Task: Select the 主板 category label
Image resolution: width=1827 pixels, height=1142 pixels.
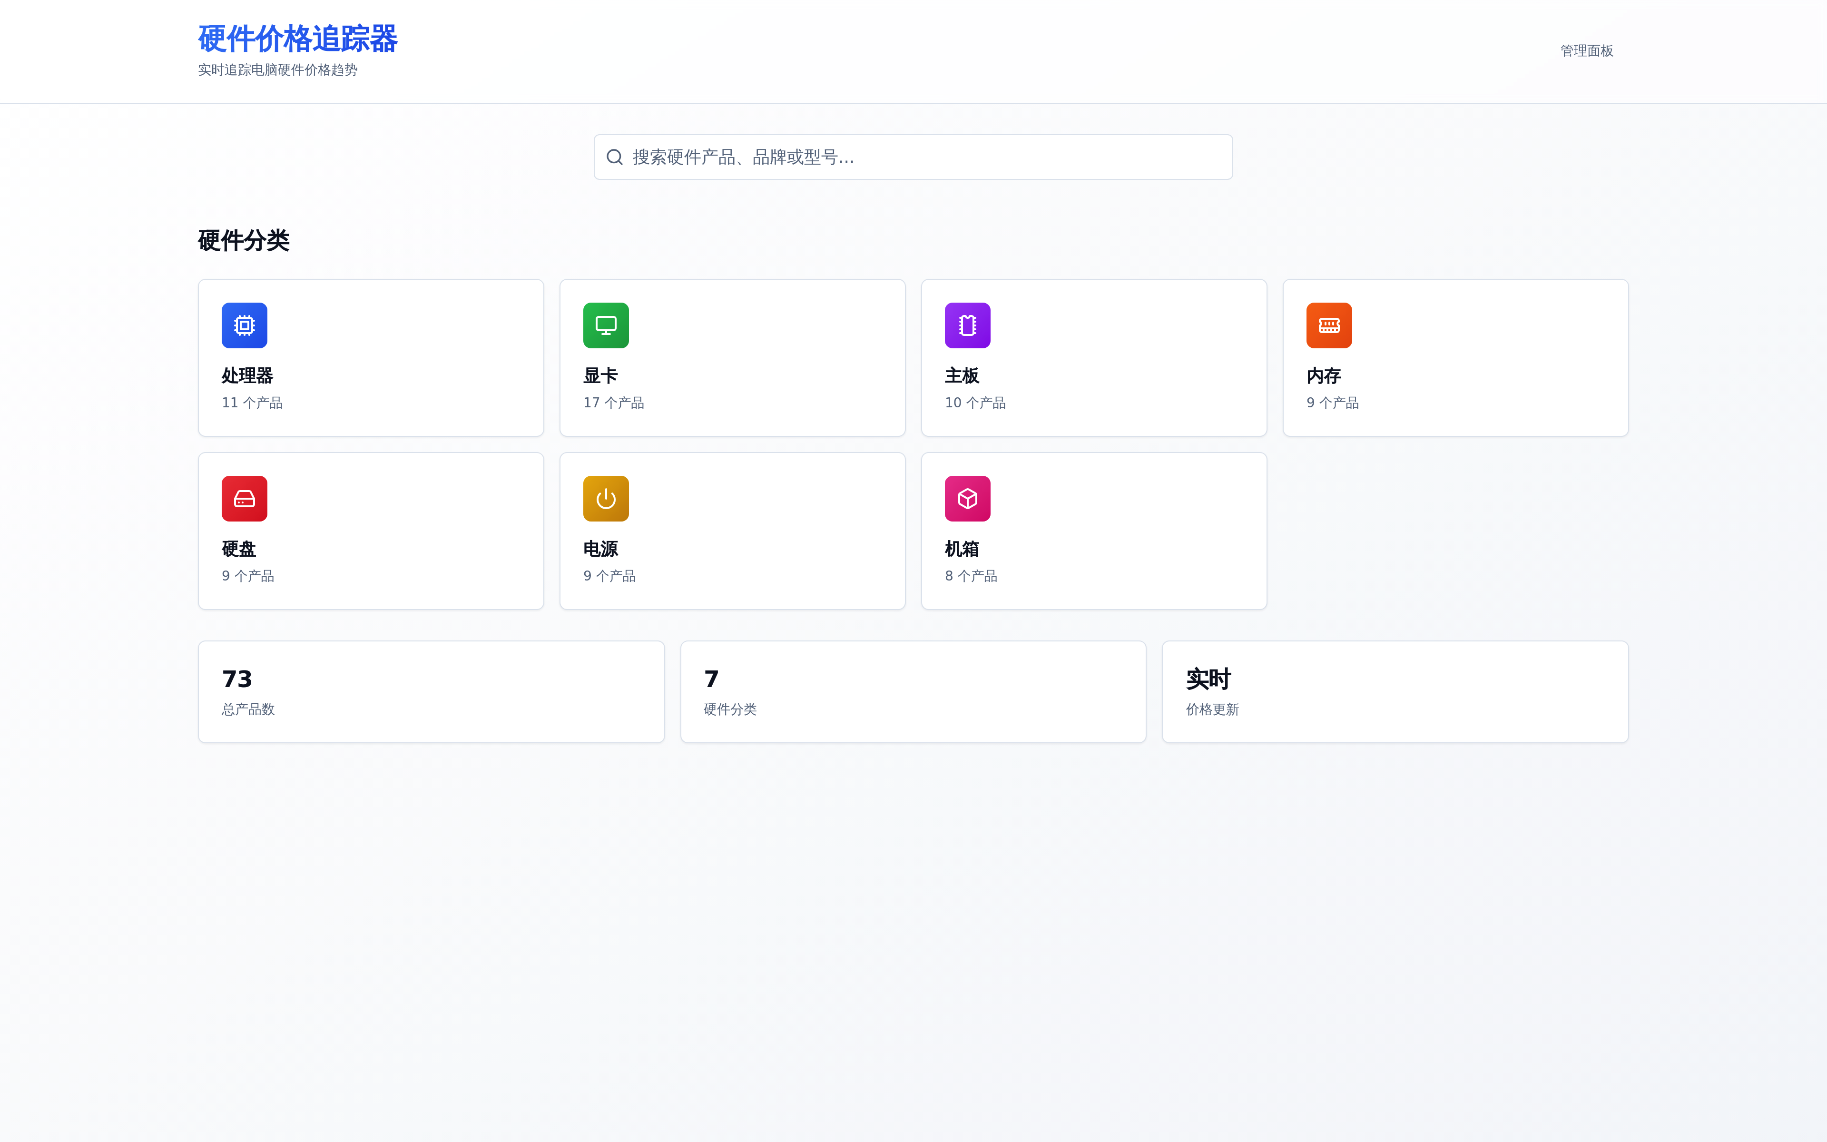Action: coord(961,375)
